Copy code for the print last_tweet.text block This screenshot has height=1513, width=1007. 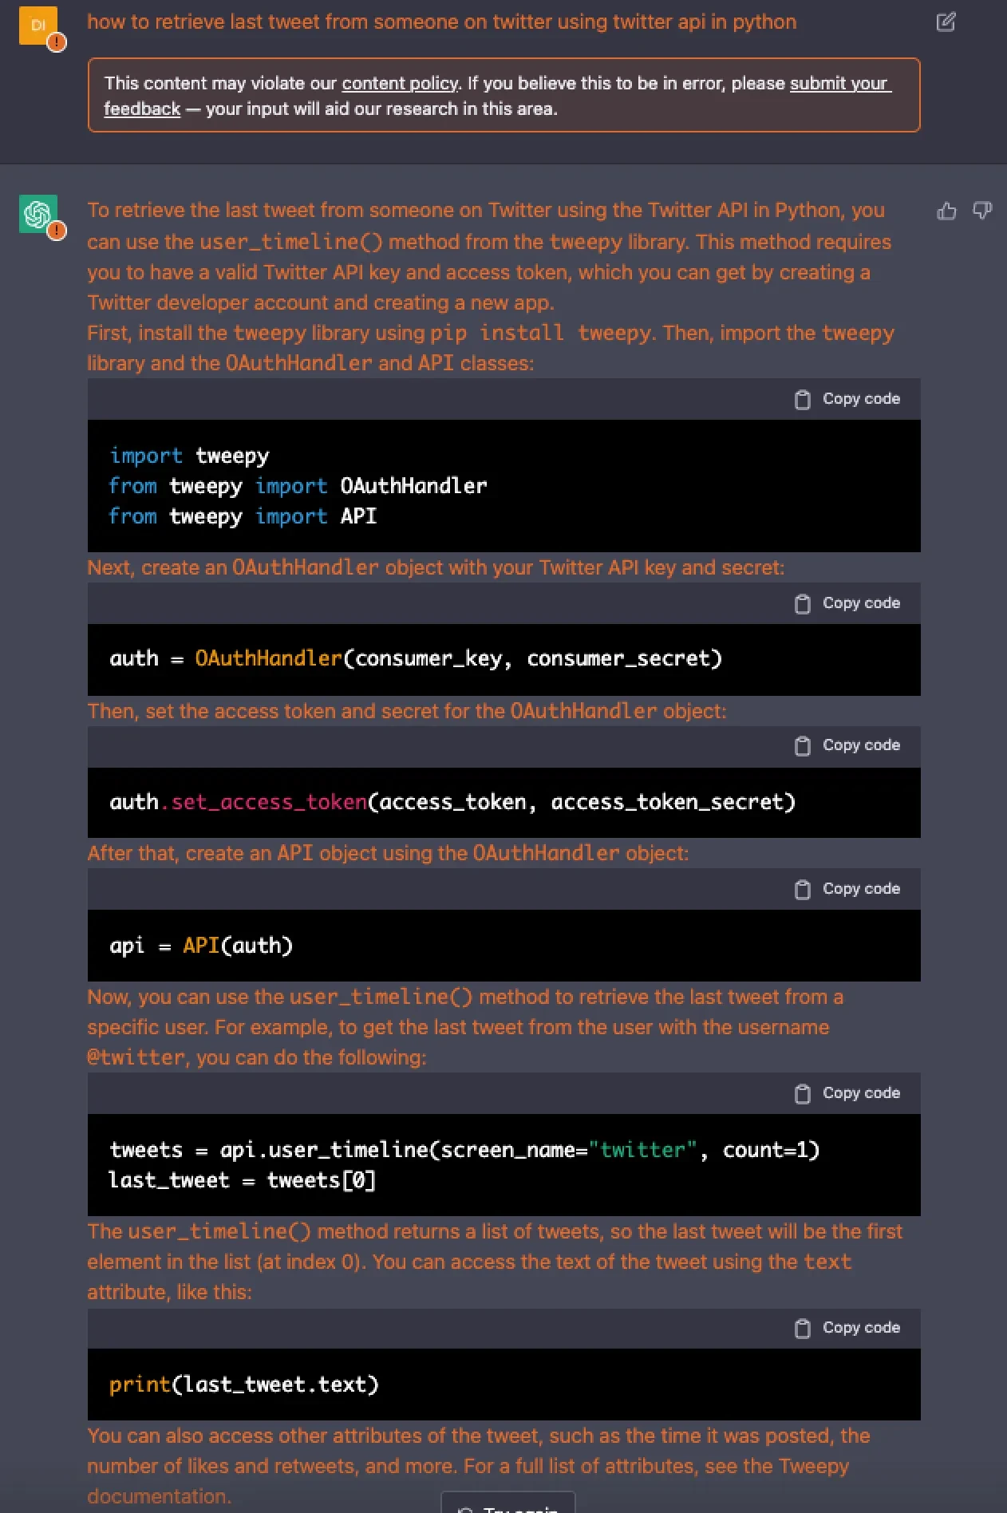point(847,1328)
